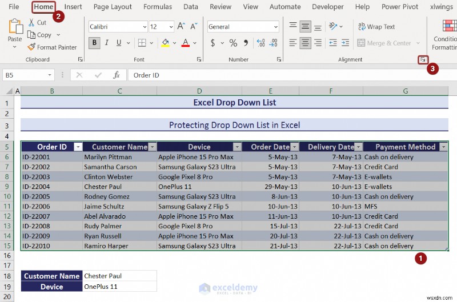Viewport: 457px width, 302px height.
Task: Toggle Bold formatting
Action: click(94, 43)
